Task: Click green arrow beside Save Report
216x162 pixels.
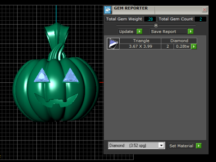Action: click(191, 31)
